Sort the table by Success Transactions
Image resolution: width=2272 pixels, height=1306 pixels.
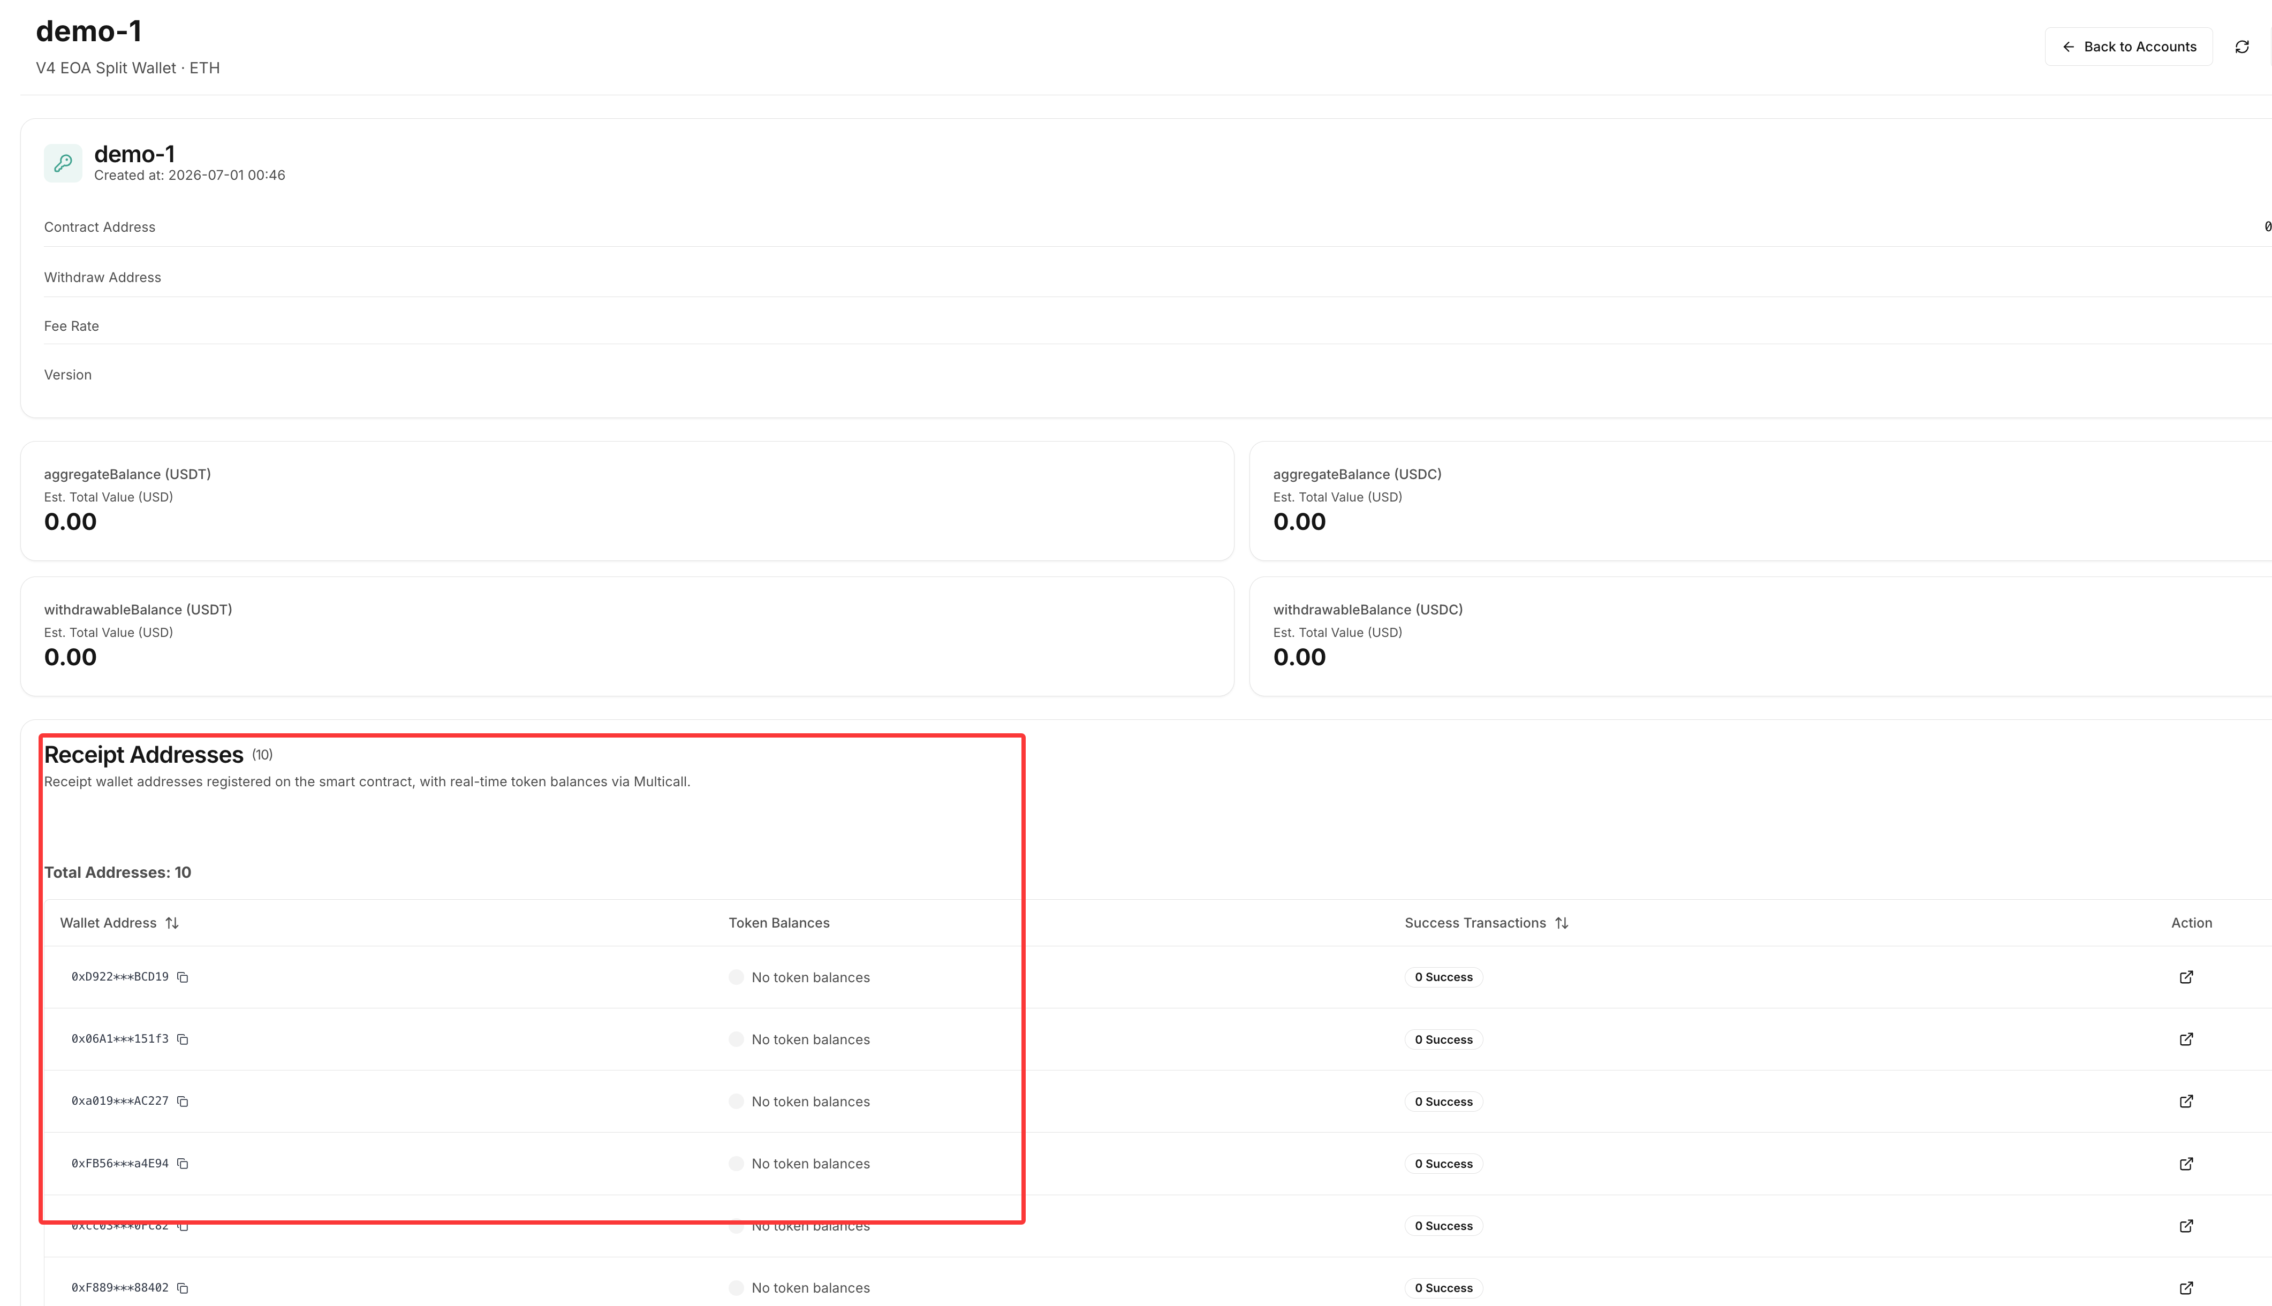(x=1562, y=923)
